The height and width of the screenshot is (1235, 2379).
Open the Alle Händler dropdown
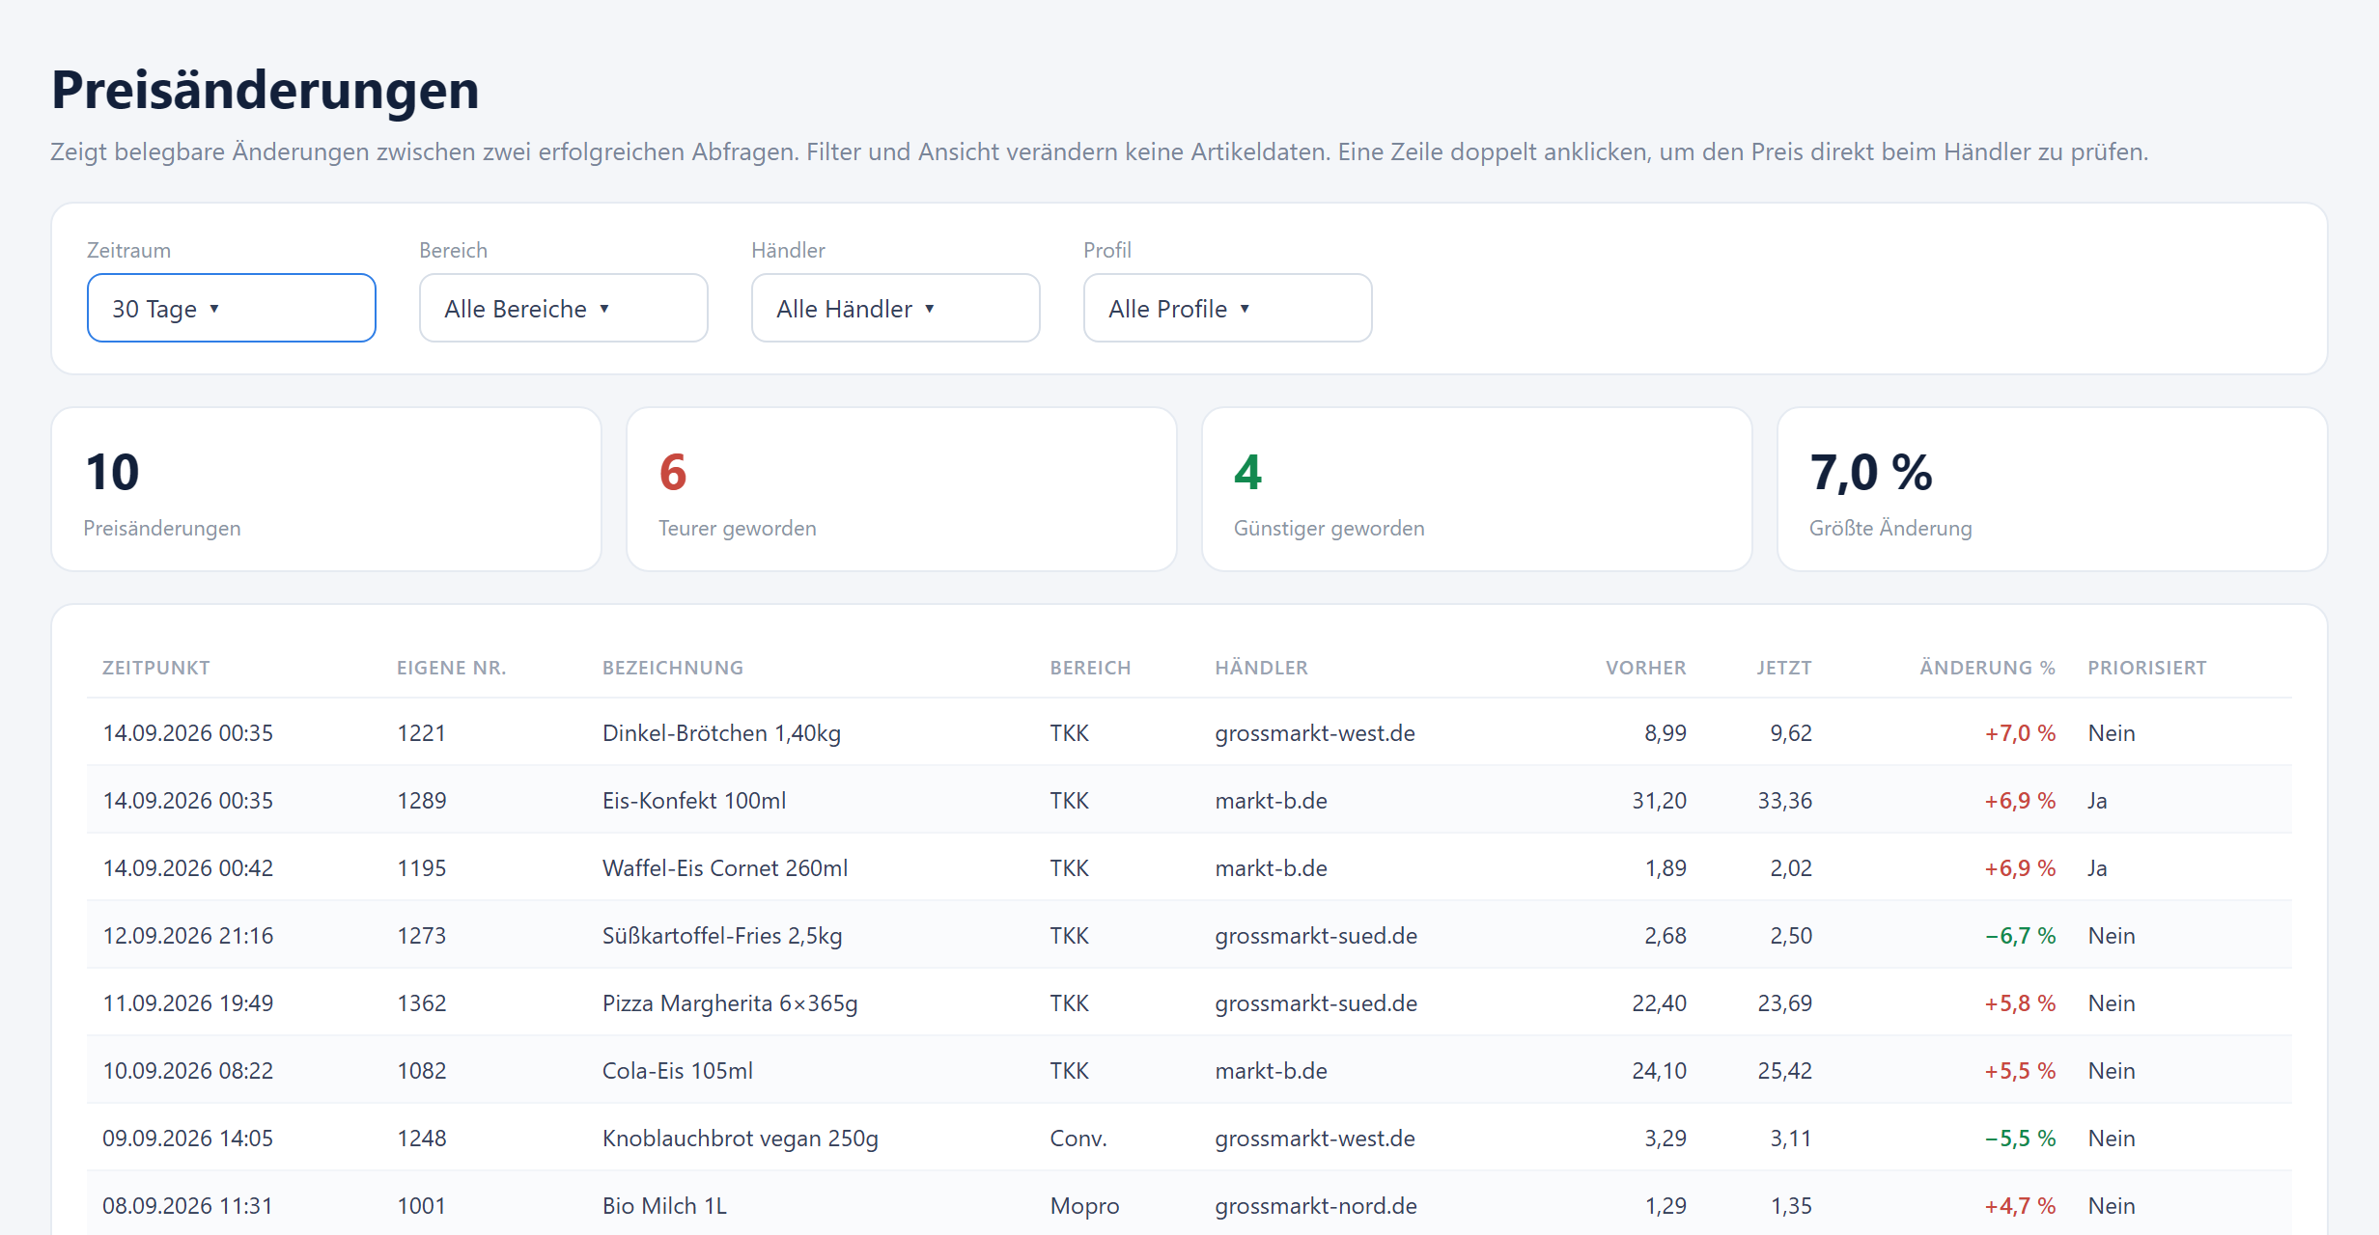(895, 308)
